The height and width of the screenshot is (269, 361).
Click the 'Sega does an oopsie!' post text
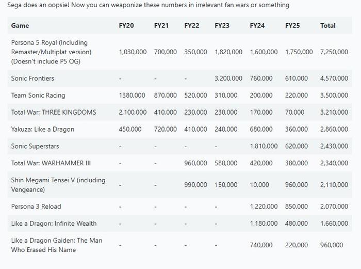[149, 5]
